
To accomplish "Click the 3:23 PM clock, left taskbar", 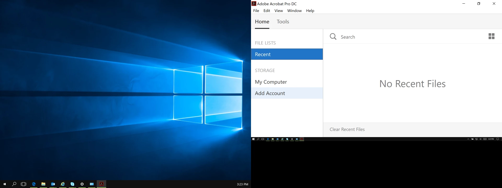I will [x=243, y=184].
